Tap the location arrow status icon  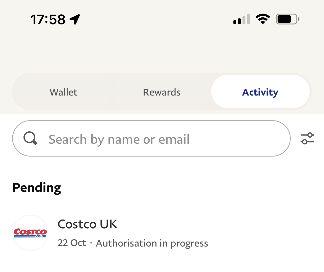coord(75,19)
